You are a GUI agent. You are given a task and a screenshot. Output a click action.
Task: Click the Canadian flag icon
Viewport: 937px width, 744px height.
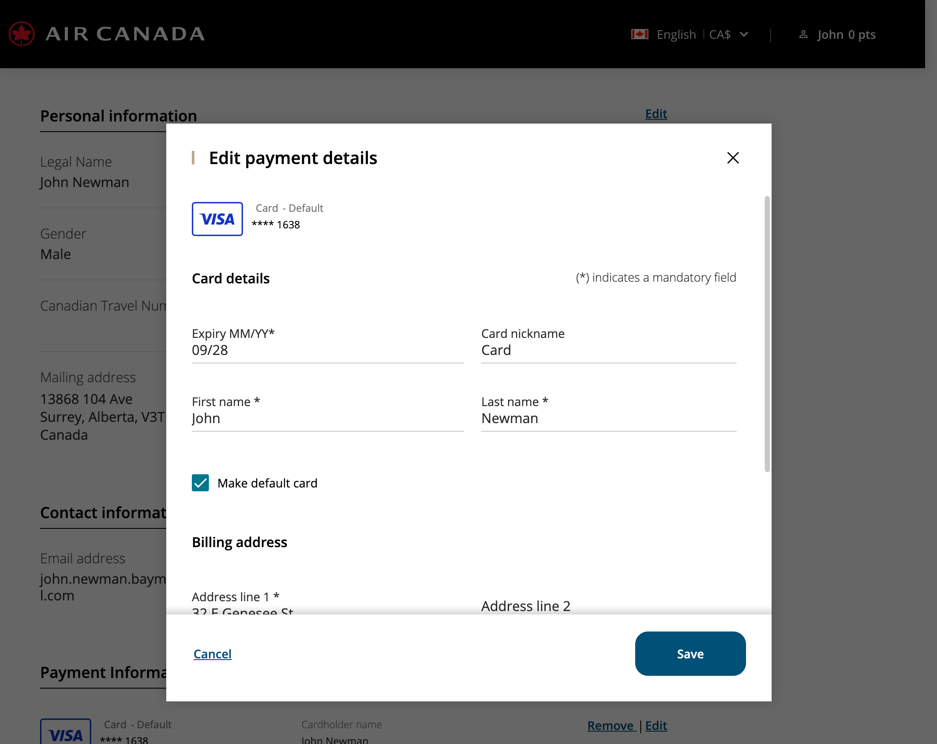tap(639, 35)
